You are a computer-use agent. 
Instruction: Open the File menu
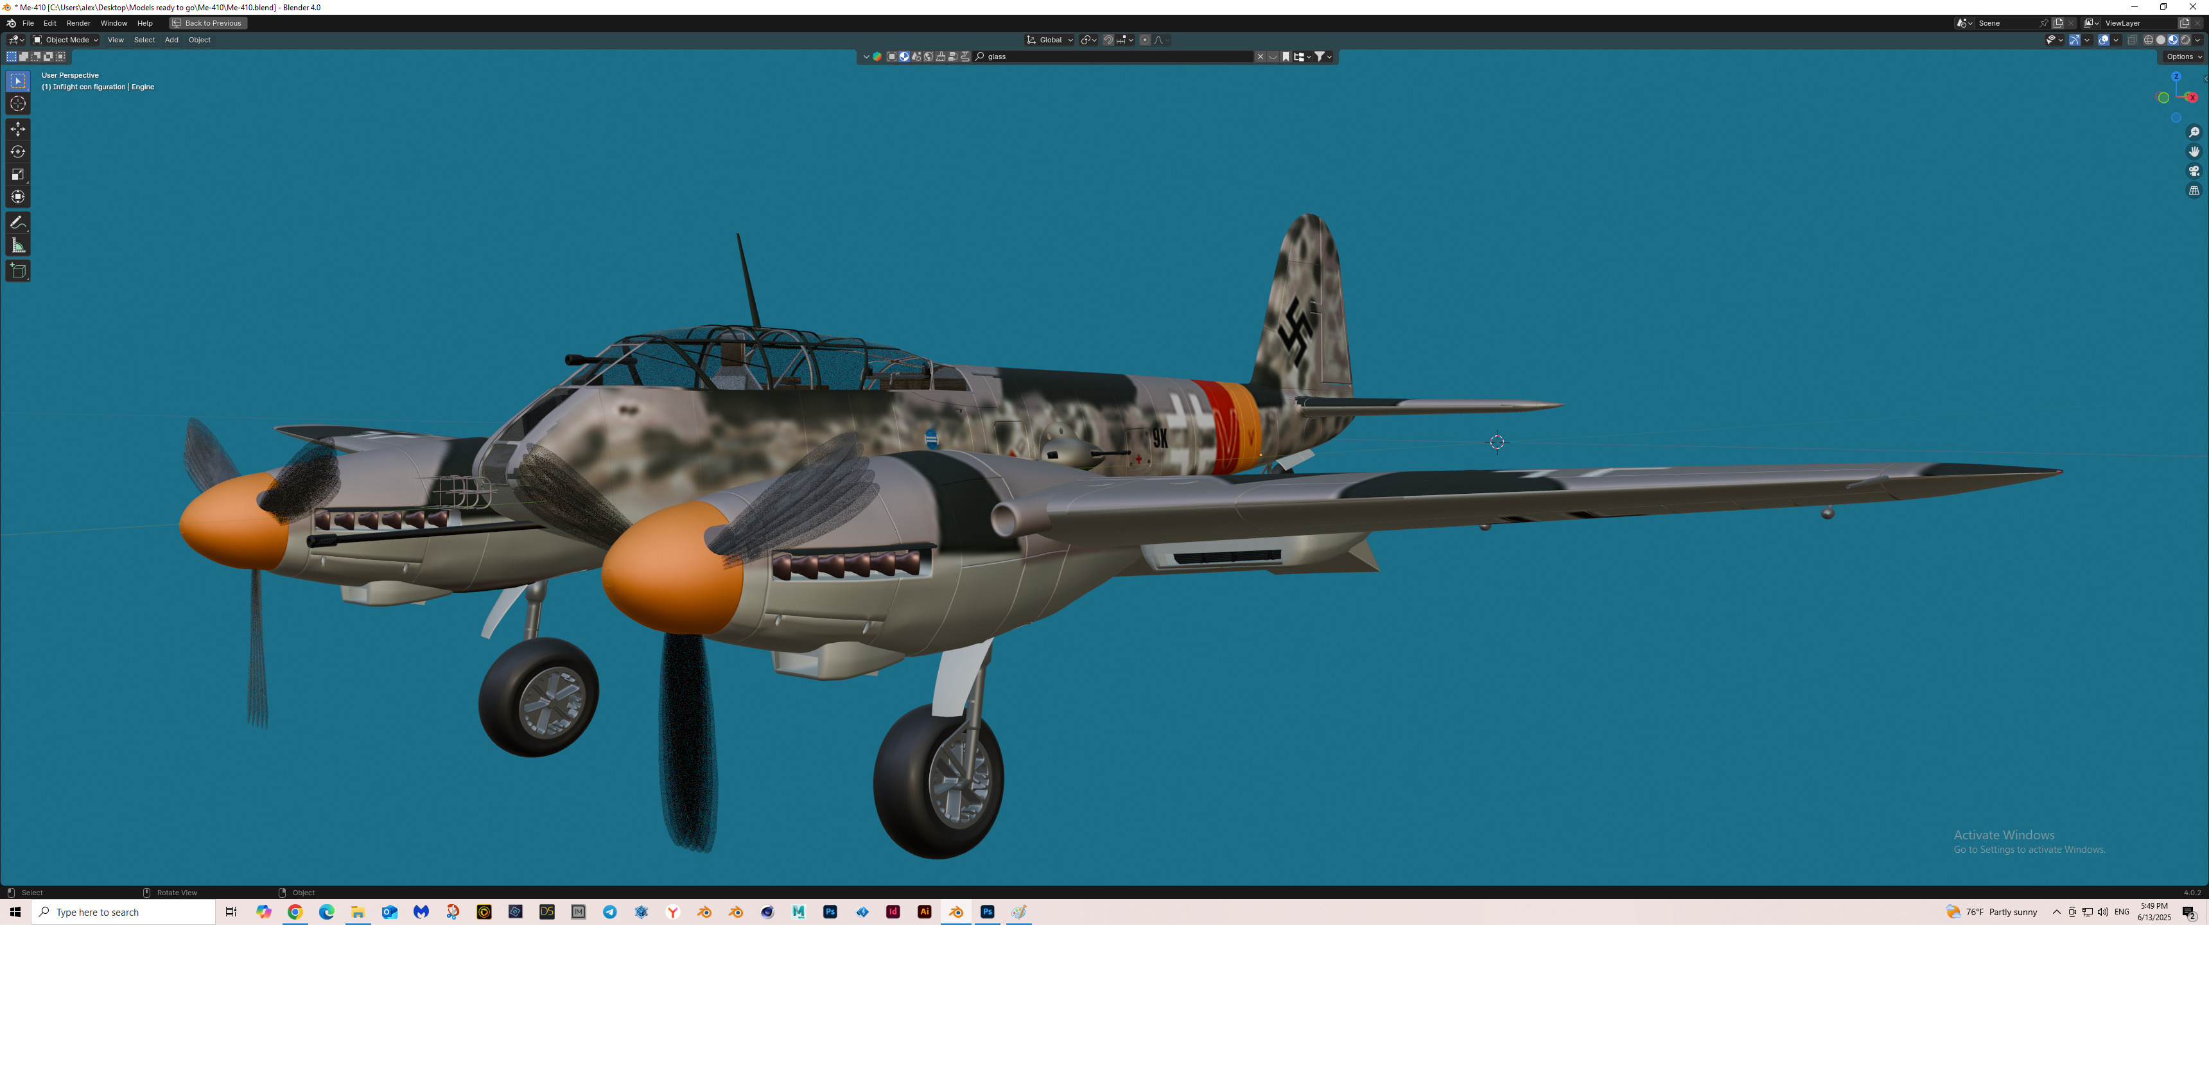[x=28, y=23]
